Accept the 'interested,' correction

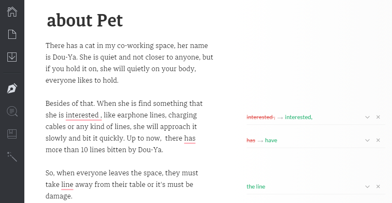click(298, 117)
